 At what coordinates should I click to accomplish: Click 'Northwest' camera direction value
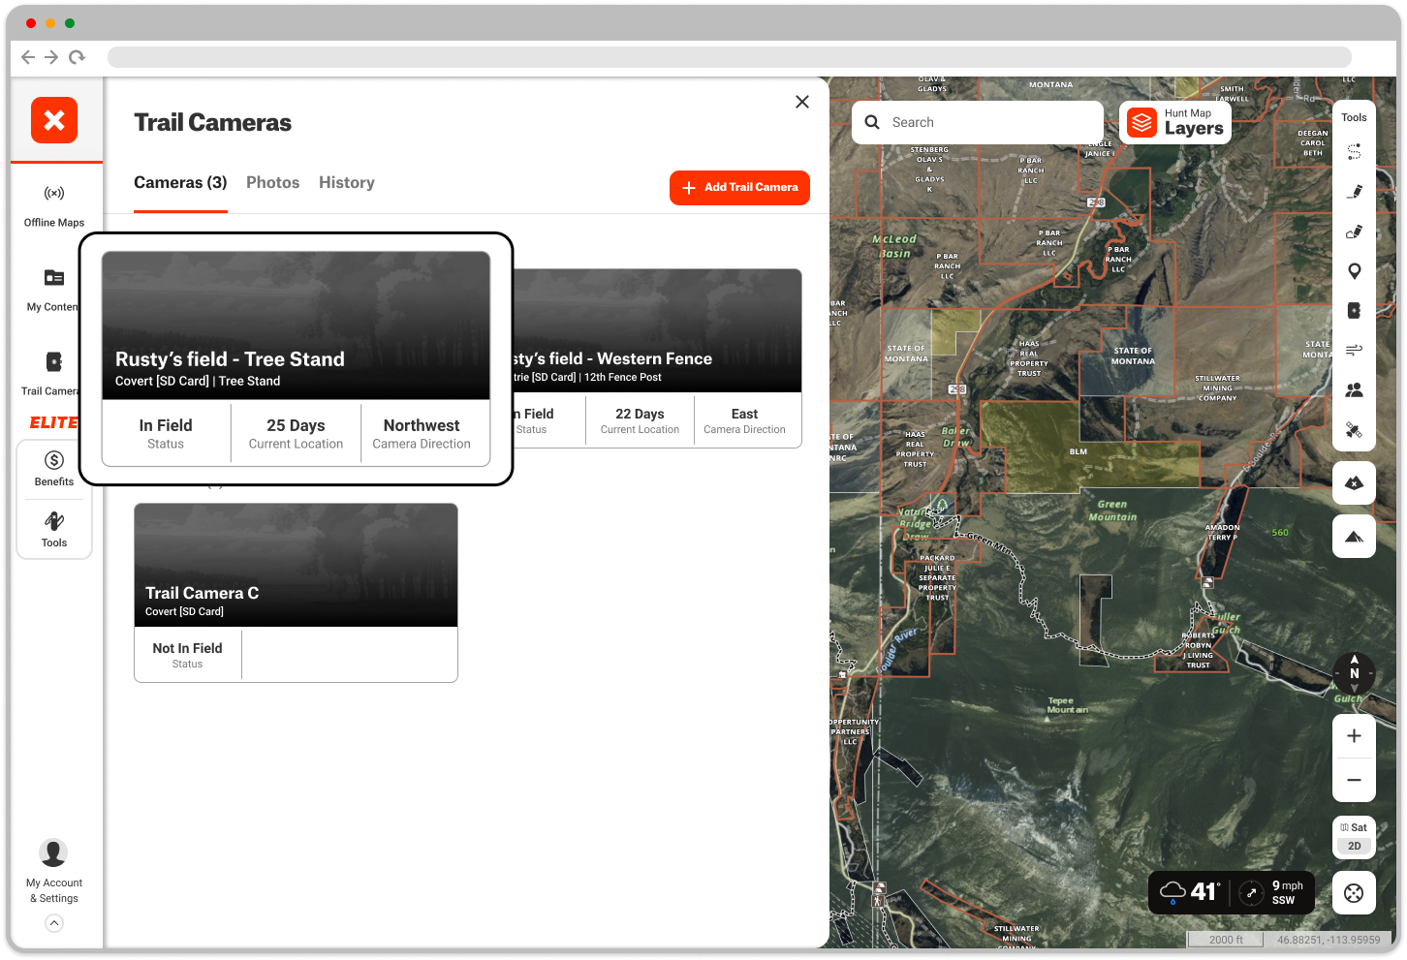coord(422,425)
